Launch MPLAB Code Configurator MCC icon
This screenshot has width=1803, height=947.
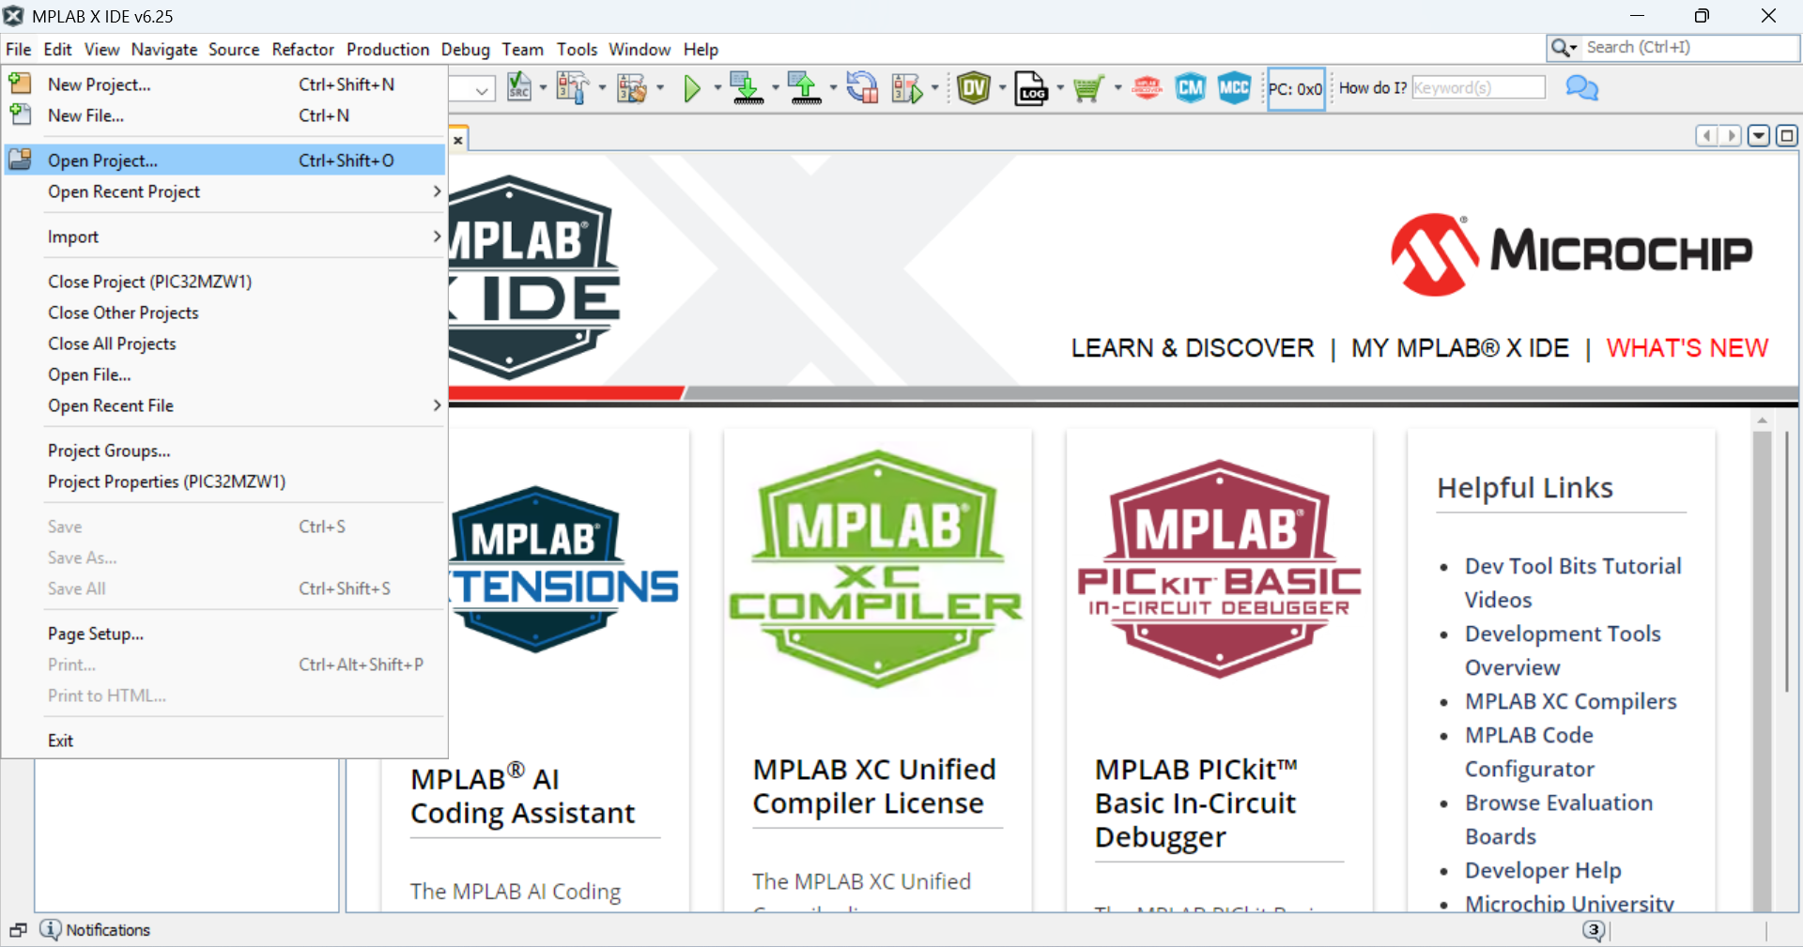point(1234,88)
